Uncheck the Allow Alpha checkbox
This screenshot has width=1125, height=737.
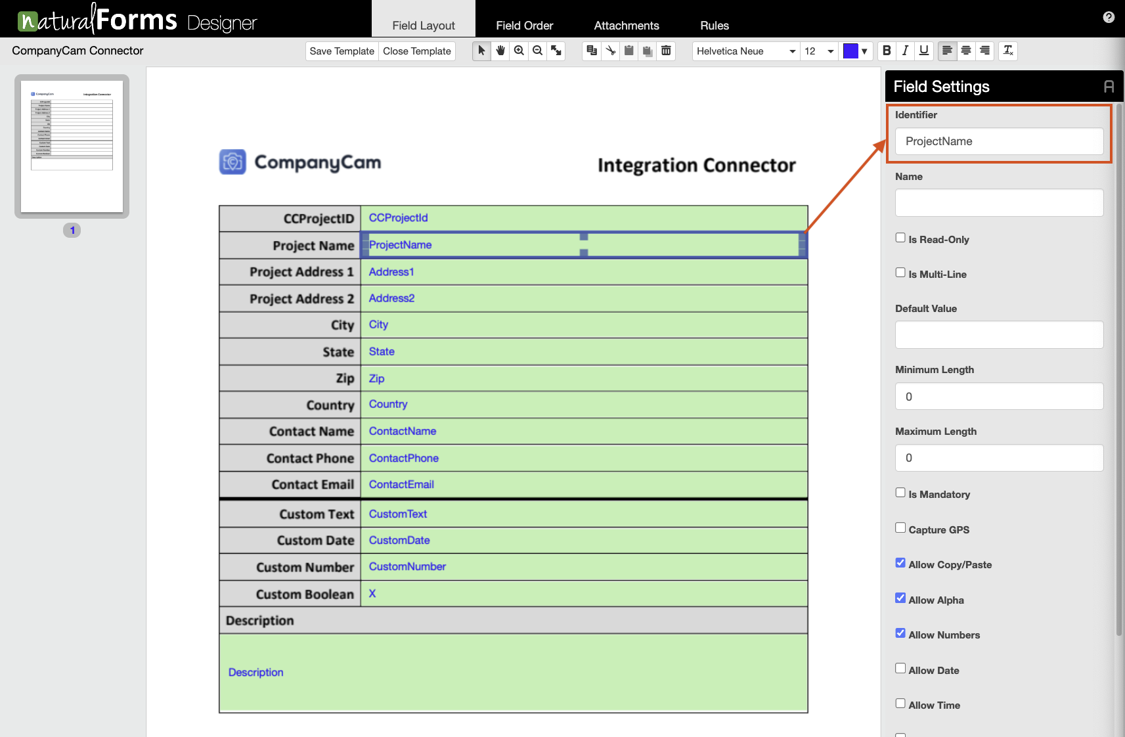[x=900, y=598]
